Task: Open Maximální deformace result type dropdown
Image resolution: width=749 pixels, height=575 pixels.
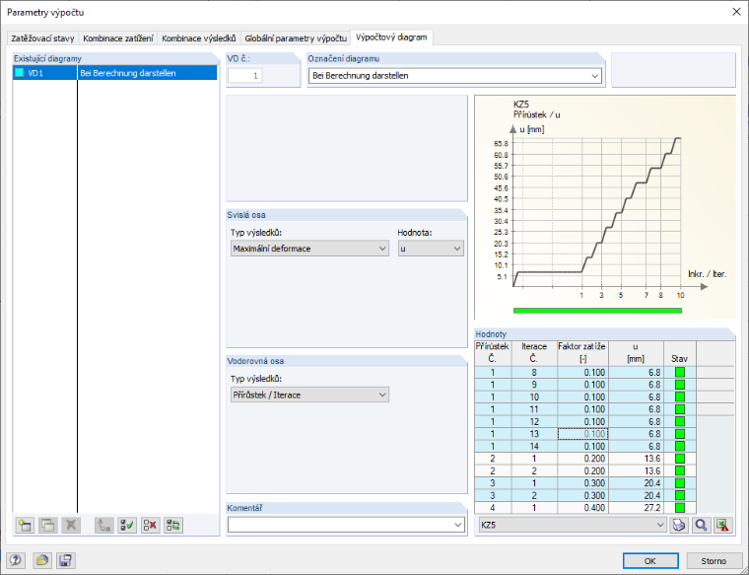Action: click(x=382, y=249)
